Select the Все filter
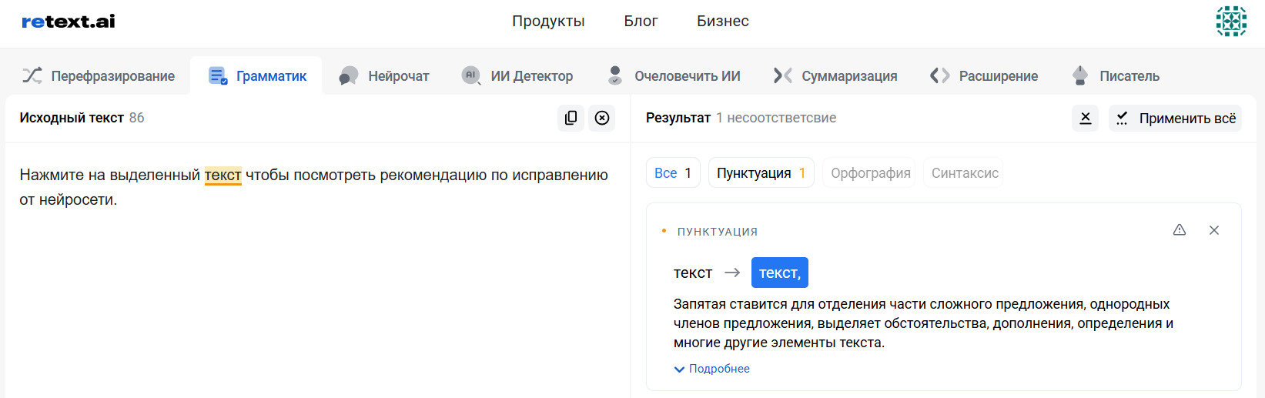1265x398 pixels. click(673, 173)
